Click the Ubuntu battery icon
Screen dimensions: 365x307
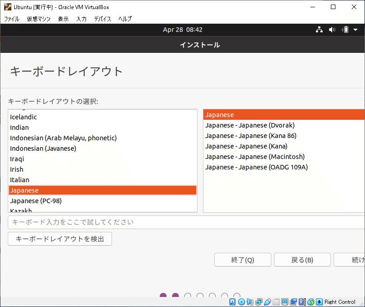(x=345, y=30)
